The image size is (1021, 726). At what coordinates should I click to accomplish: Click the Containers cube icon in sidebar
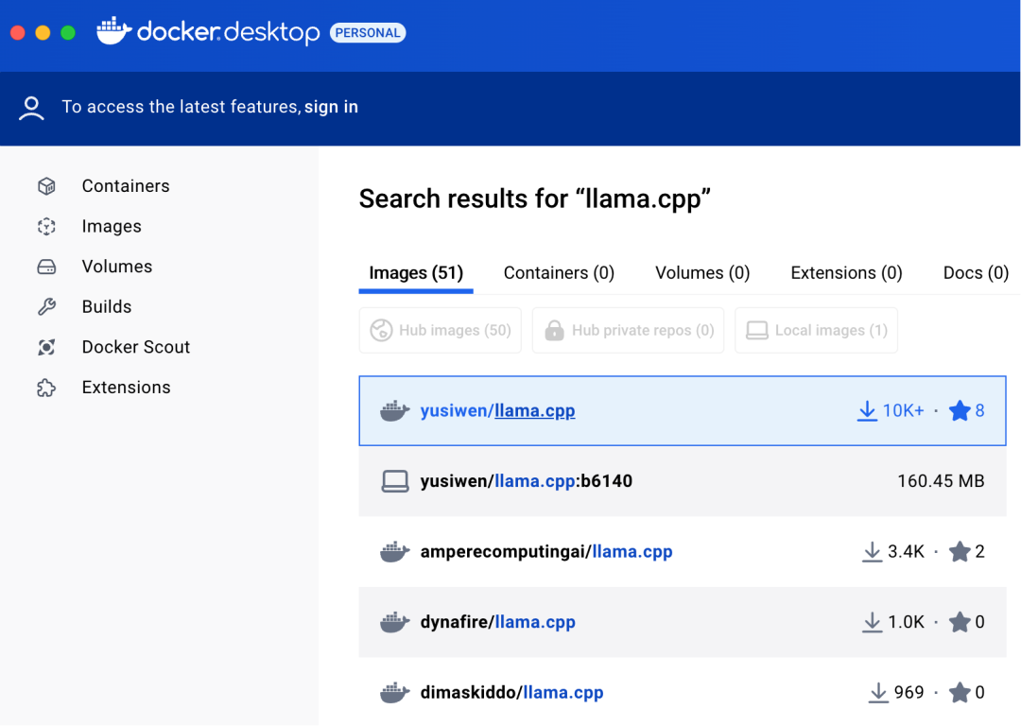click(x=46, y=186)
